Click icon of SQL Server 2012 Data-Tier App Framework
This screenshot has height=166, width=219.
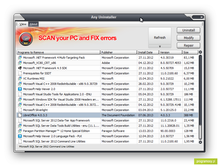[20, 120]
